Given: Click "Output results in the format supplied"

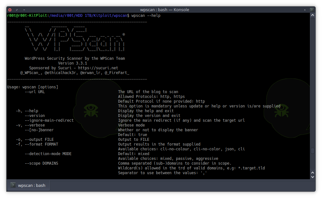Looking at the screenshot, I should (x=159, y=144).
